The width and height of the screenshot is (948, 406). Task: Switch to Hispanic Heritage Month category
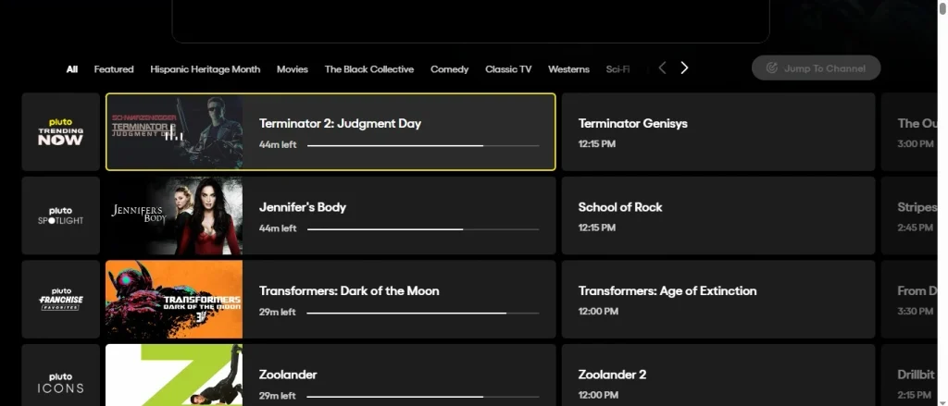point(205,69)
